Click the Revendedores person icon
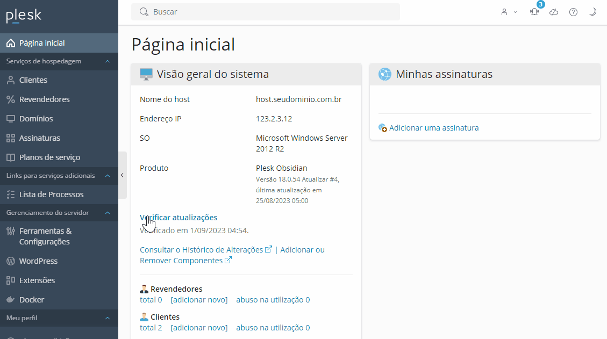This screenshot has width=607, height=339. point(144,289)
